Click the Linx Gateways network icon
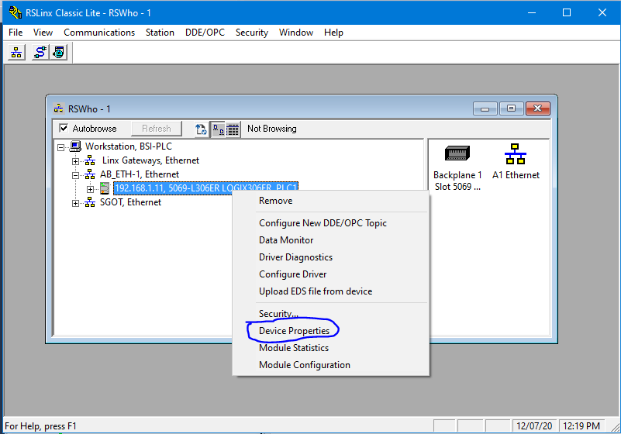 click(x=90, y=160)
